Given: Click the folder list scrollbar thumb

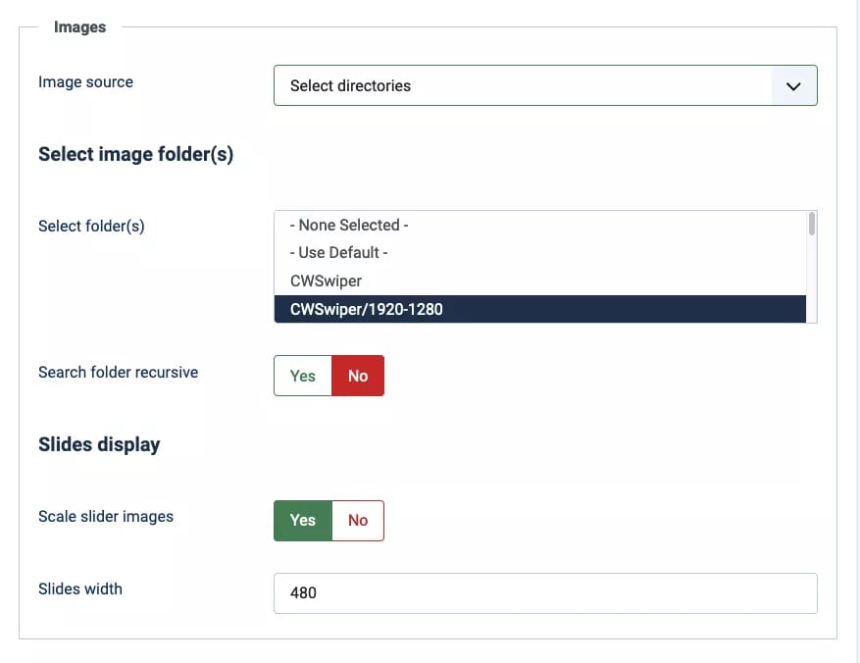Looking at the screenshot, I should (811, 225).
